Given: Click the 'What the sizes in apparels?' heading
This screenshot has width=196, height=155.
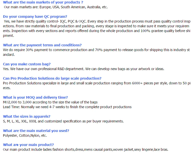Looking at the screenshot, I should pyautogui.click(x=27, y=116).
